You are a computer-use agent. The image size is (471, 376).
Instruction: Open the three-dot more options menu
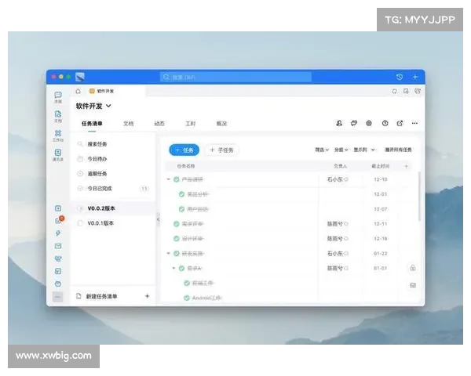tap(414, 123)
